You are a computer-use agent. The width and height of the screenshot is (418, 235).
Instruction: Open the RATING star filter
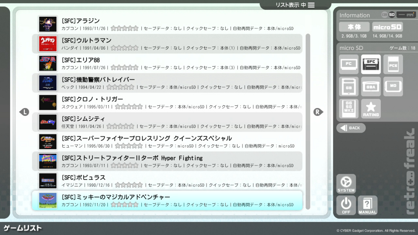click(x=371, y=109)
